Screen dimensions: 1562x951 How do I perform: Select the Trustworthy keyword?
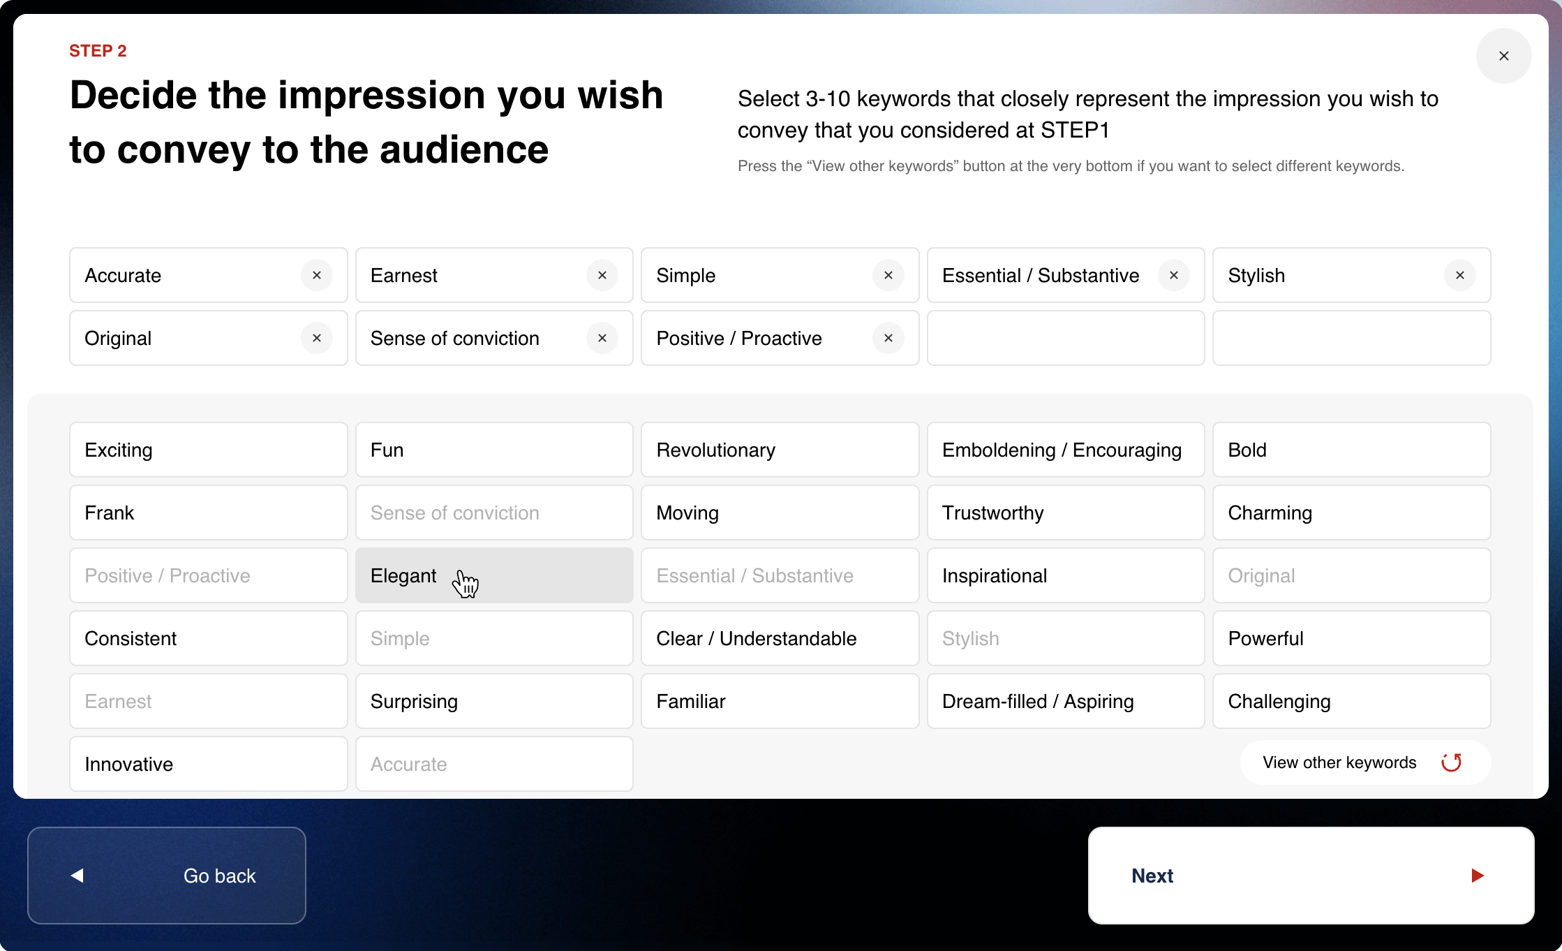click(x=1065, y=513)
